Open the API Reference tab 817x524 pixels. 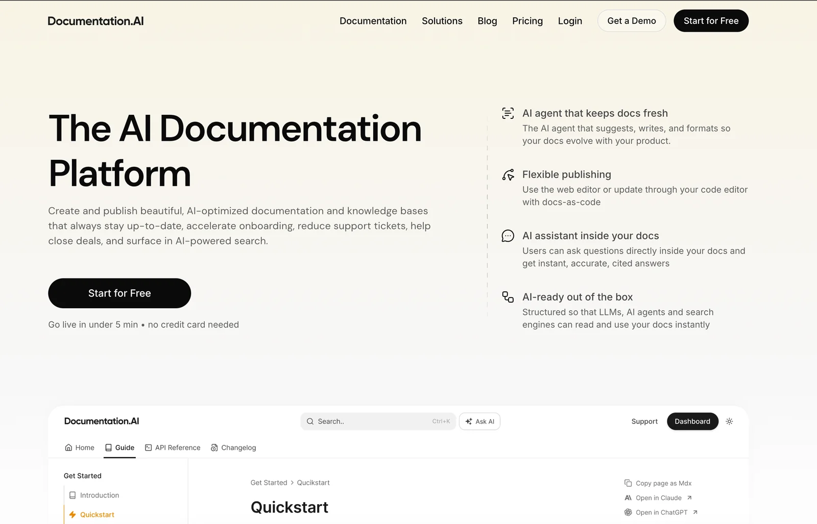coord(173,447)
